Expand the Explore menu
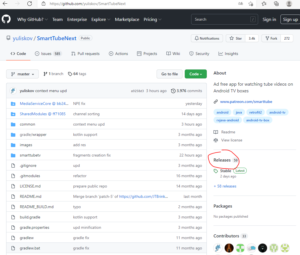This screenshot has width=300, height=255. point(101,19)
